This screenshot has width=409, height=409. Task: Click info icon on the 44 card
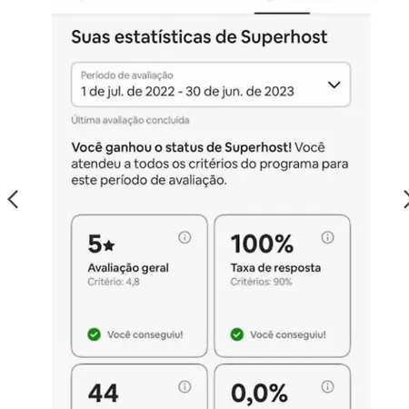pos(185,386)
